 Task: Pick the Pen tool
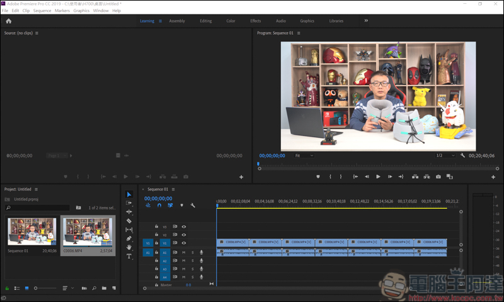[x=129, y=238]
